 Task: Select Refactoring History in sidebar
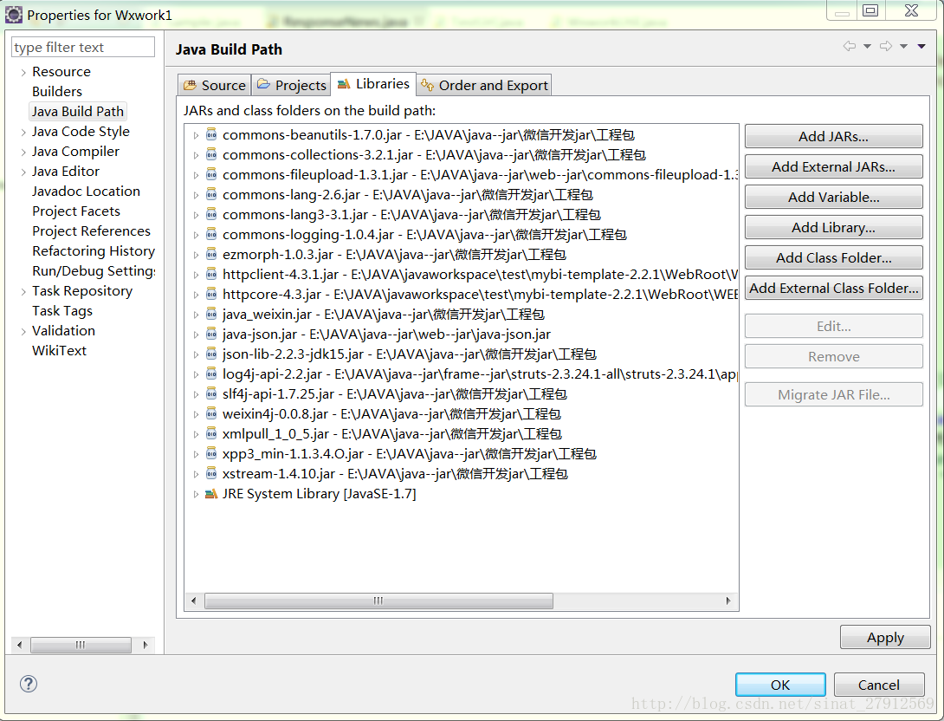pos(94,251)
